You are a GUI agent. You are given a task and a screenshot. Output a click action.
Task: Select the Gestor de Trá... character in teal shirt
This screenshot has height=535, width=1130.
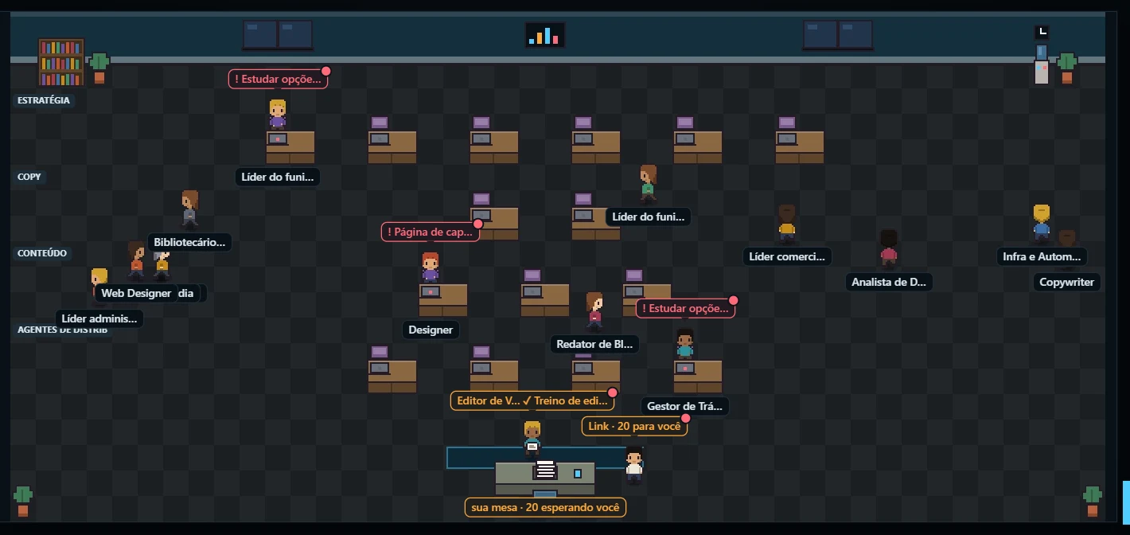coord(684,343)
